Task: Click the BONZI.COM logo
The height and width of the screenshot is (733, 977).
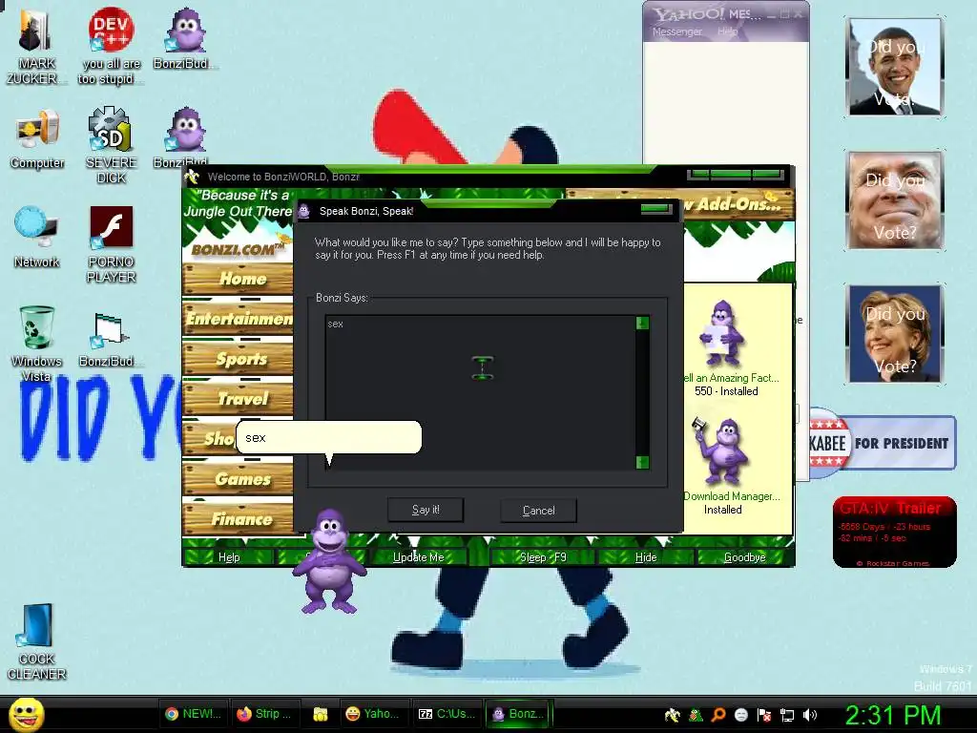Action: [x=237, y=249]
